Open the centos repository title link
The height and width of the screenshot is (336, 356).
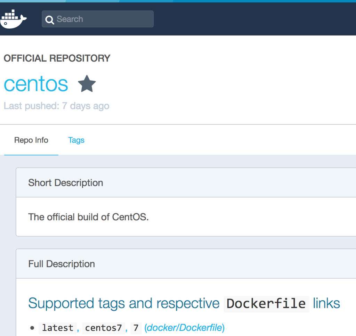pyautogui.click(x=36, y=84)
